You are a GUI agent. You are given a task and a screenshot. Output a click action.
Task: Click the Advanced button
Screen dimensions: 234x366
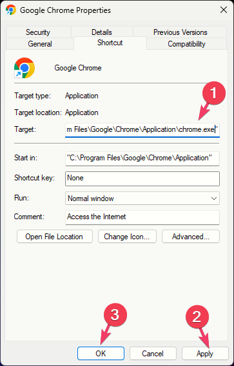click(191, 237)
